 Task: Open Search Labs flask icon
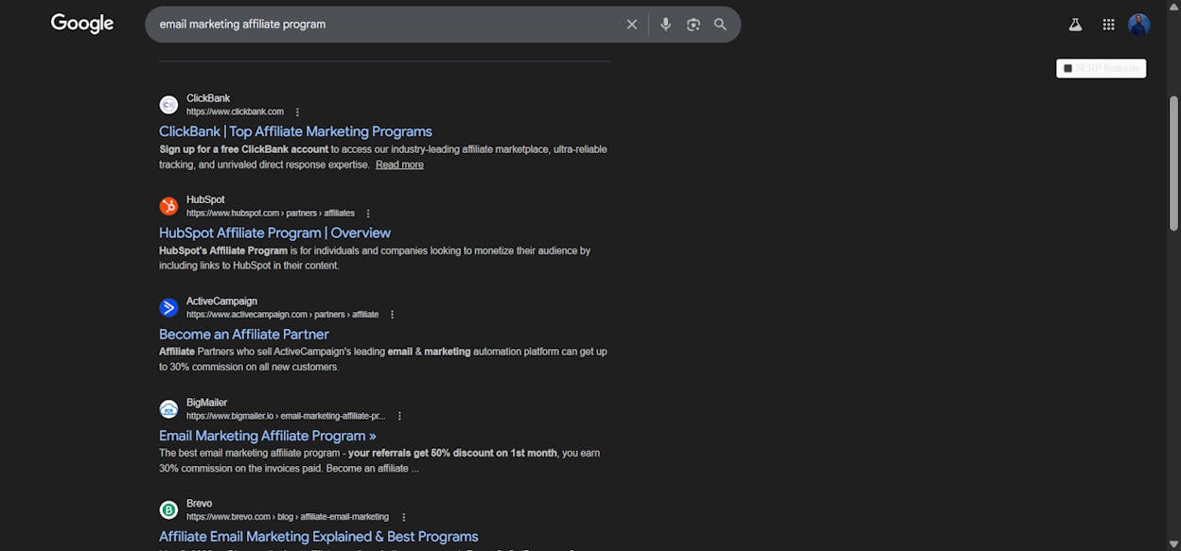[1075, 25]
